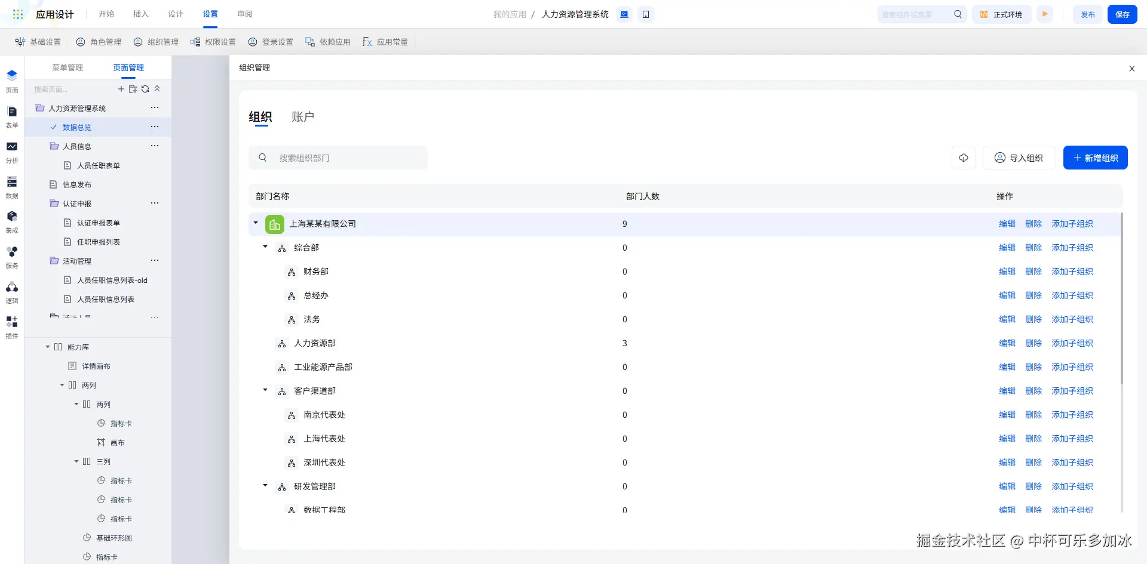The width and height of the screenshot is (1147, 564).
Task: Switch to the 插入 ribbon tab
Action: pos(141,14)
